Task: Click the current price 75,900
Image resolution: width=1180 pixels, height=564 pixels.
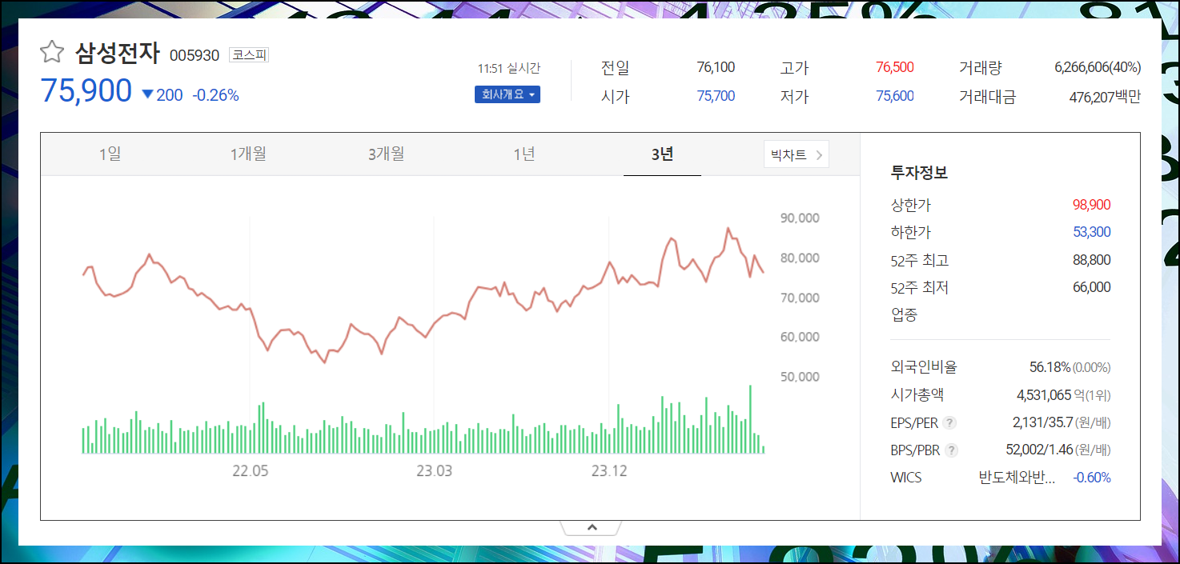Action: tap(86, 91)
